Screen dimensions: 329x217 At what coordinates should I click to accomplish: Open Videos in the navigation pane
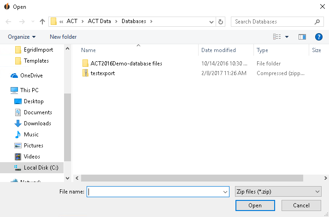tap(27, 157)
